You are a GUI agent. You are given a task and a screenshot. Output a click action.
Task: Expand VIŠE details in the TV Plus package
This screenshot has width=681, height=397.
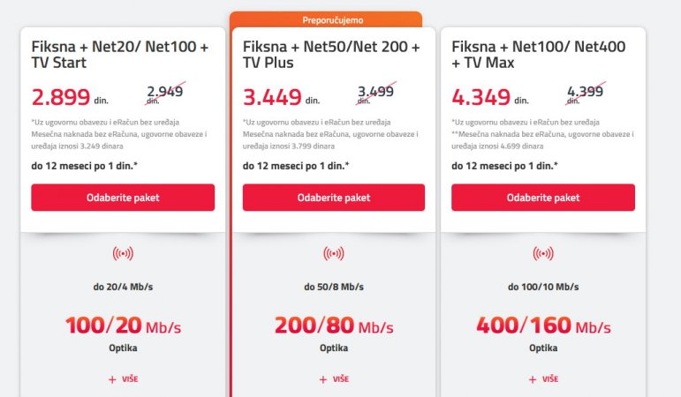tap(341, 379)
